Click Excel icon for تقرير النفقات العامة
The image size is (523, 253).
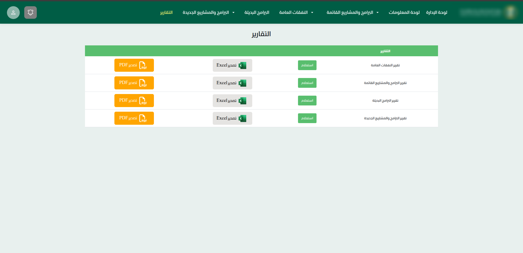point(242,65)
